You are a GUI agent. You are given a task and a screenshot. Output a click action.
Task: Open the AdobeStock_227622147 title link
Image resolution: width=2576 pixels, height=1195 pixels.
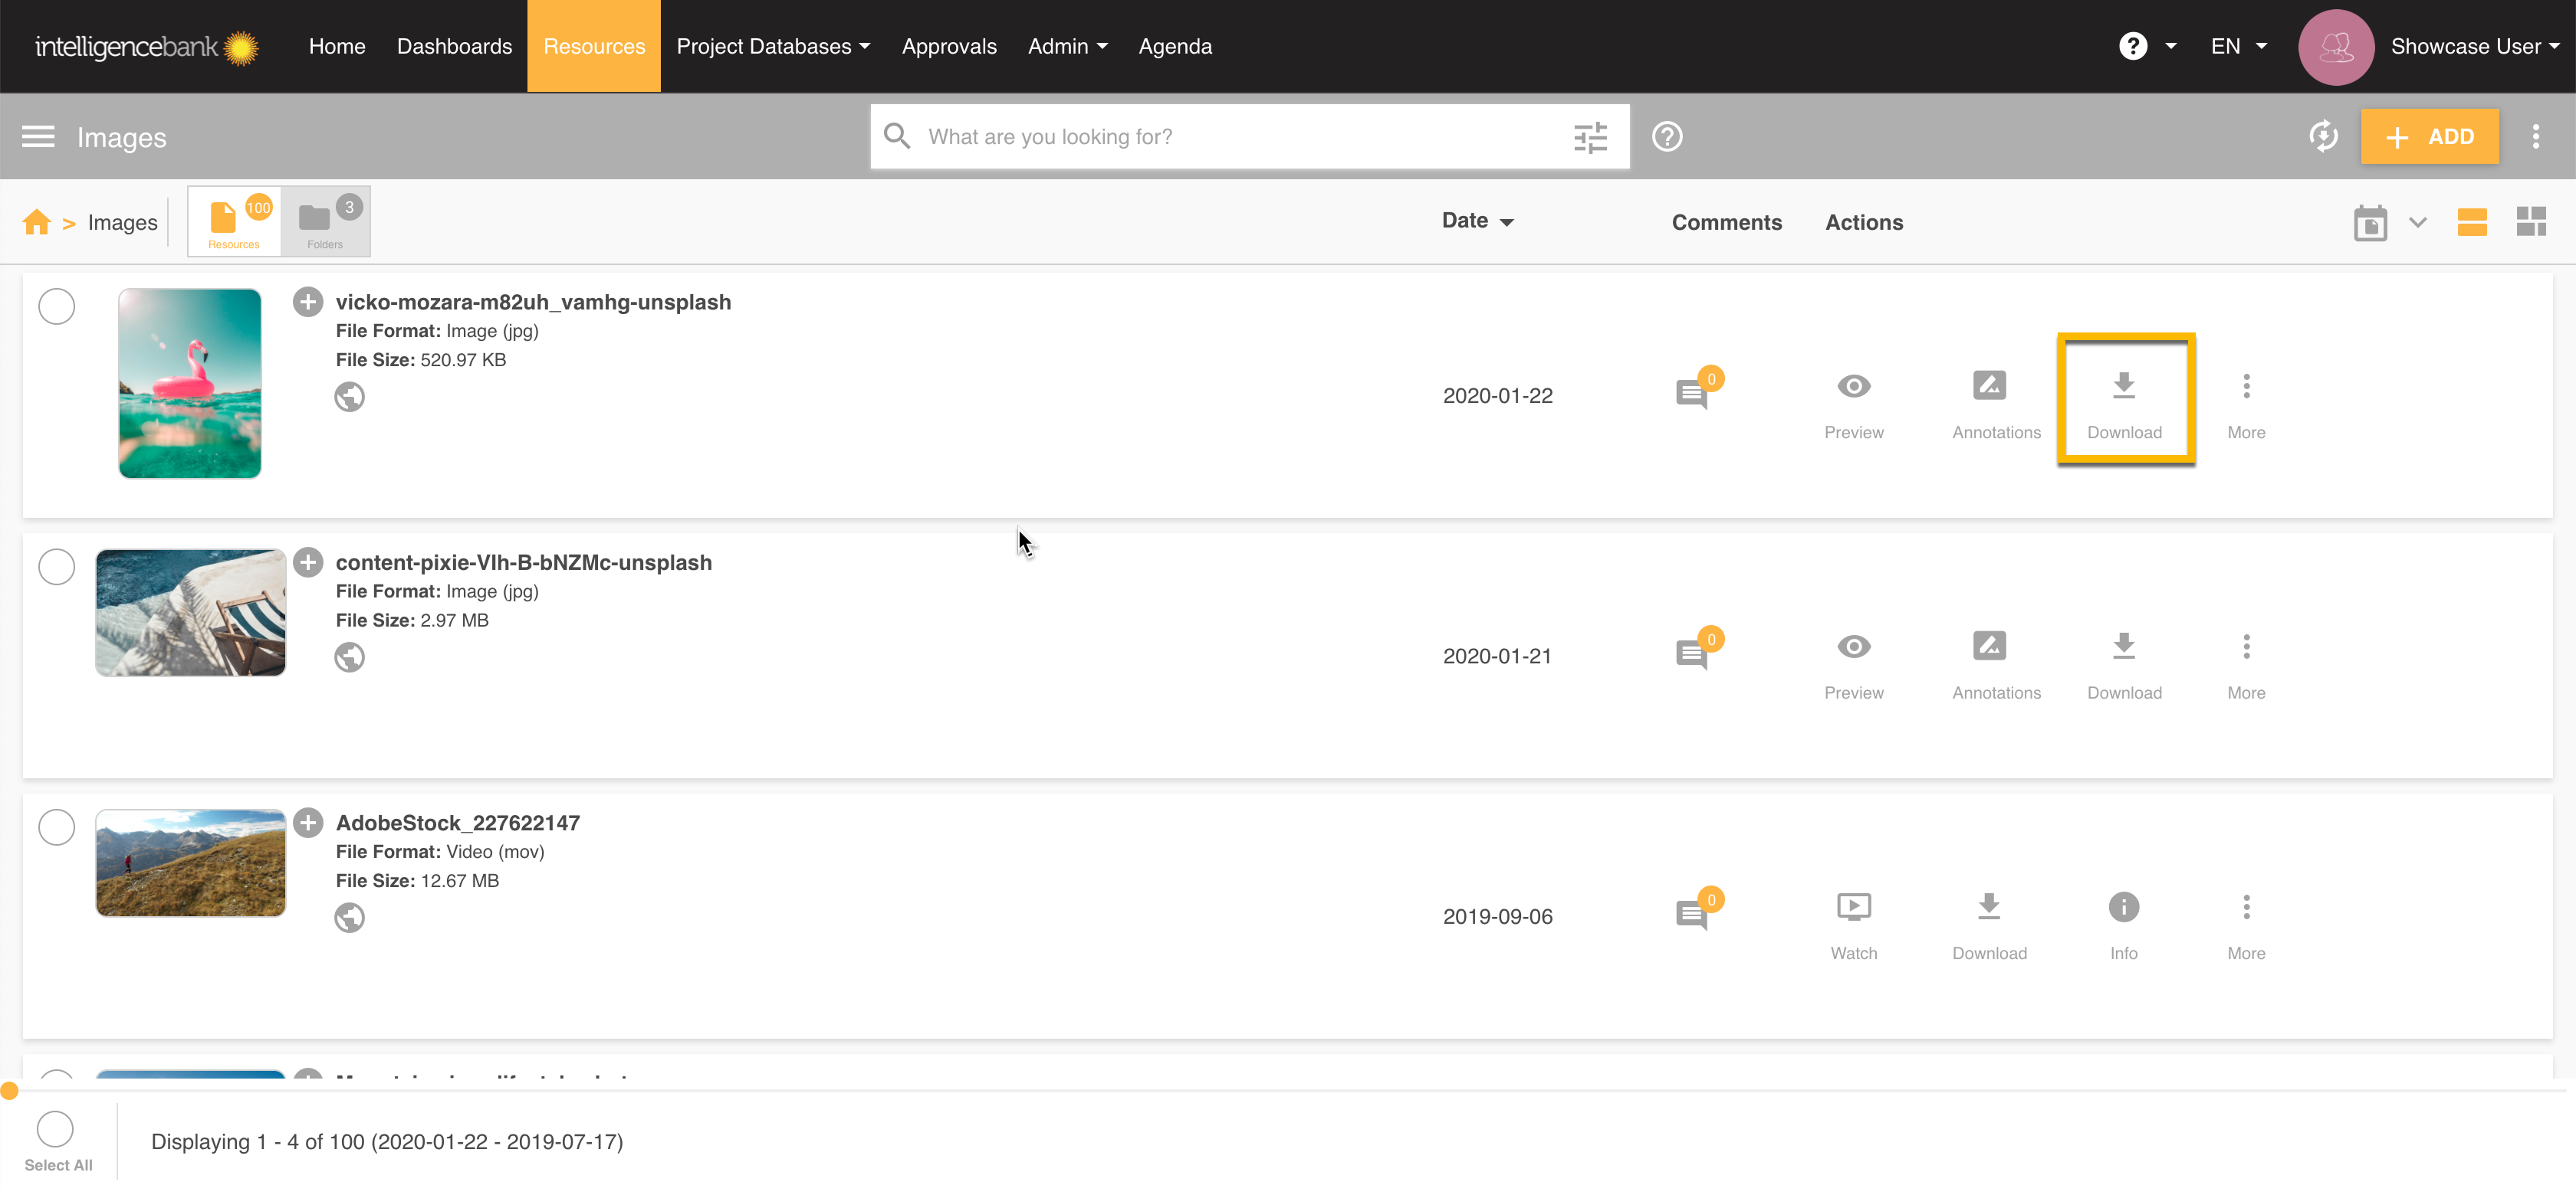[x=457, y=823]
